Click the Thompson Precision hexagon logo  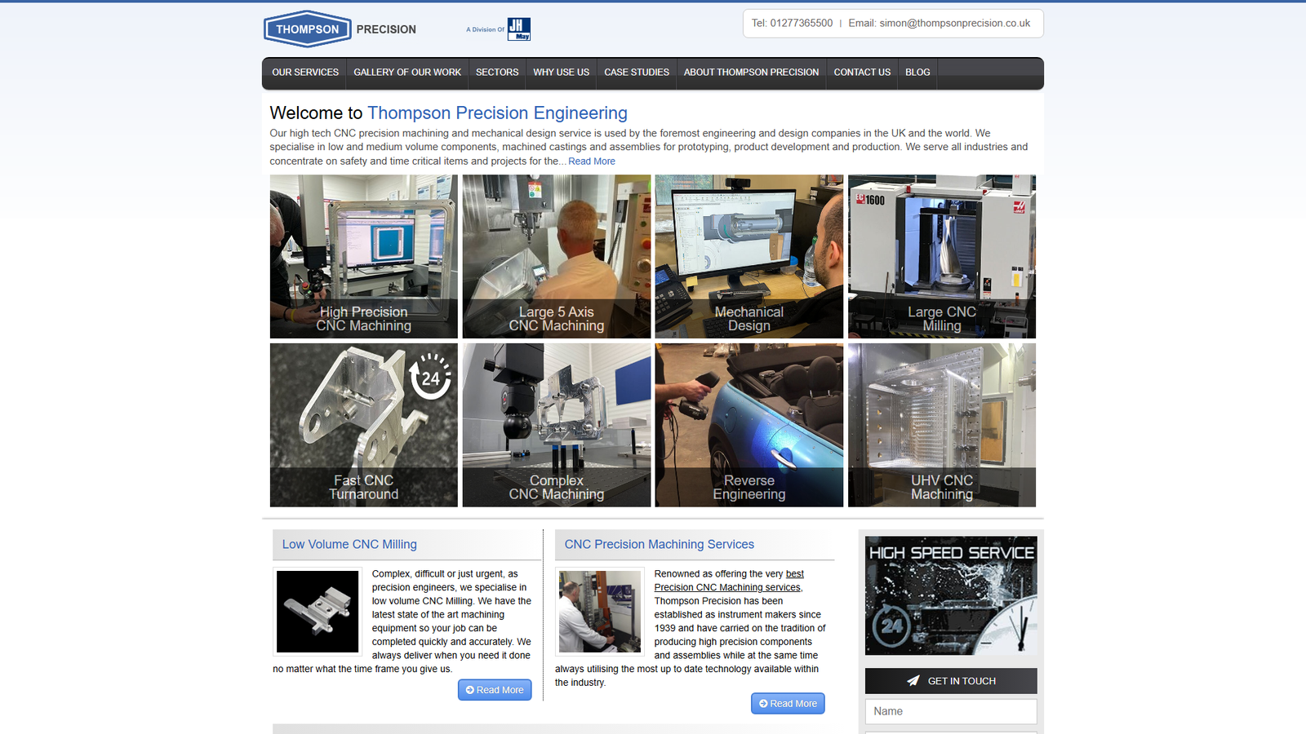tap(308, 29)
